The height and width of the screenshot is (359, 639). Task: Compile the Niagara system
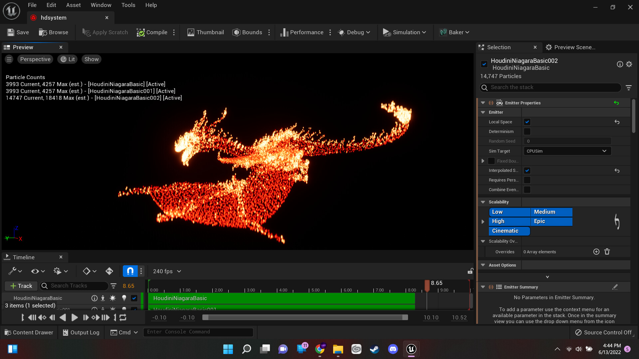click(152, 32)
